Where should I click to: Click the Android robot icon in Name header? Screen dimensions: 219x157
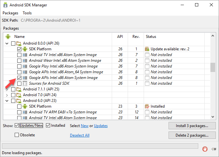[x=8, y=37]
